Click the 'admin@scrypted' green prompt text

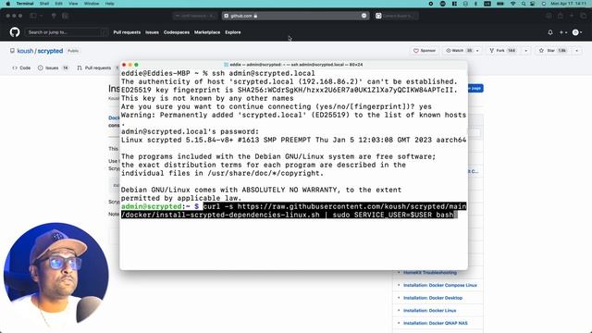(x=152, y=206)
